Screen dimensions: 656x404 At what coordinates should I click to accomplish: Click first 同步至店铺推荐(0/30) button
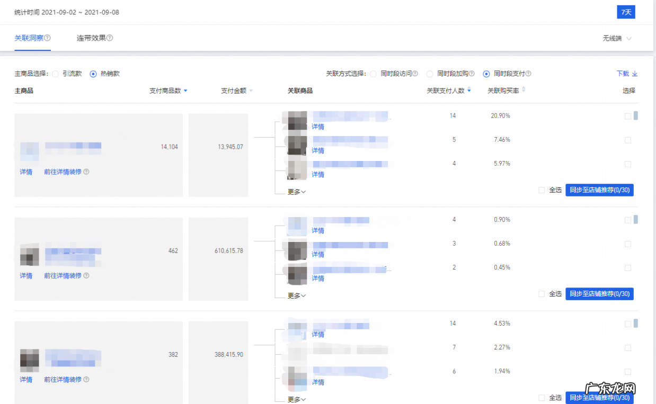(599, 190)
